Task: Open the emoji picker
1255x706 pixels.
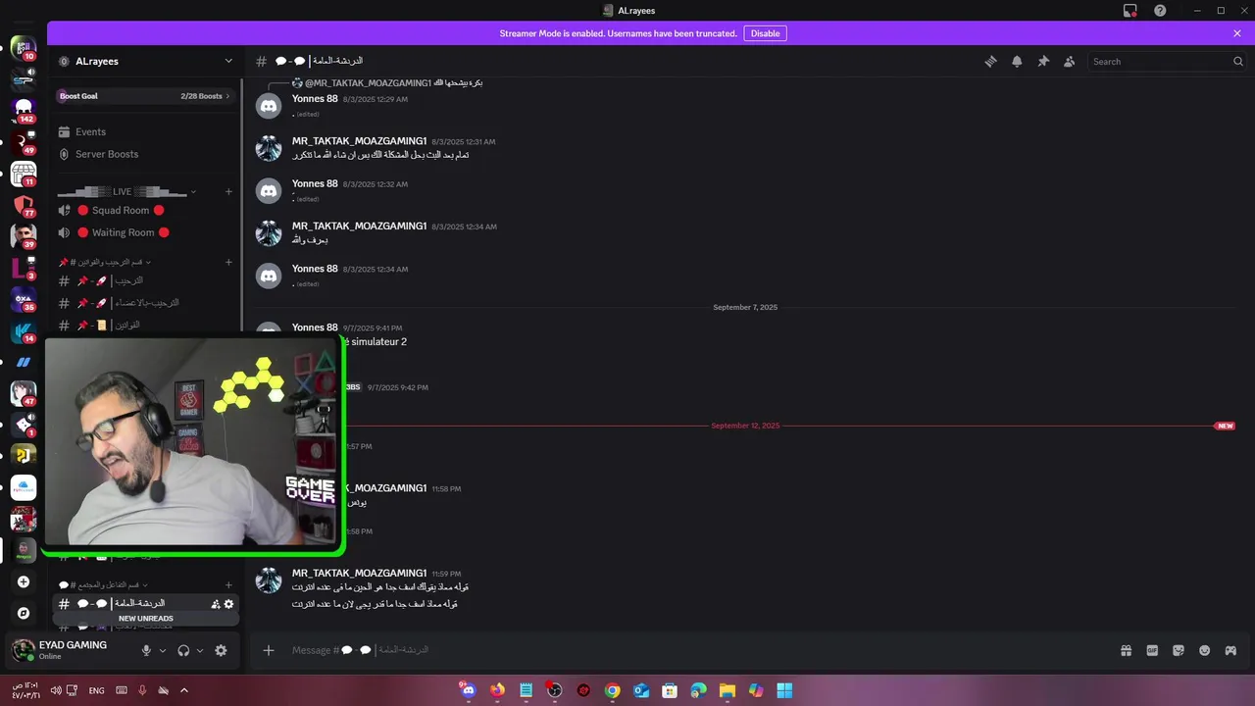Action: pos(1205,650)
